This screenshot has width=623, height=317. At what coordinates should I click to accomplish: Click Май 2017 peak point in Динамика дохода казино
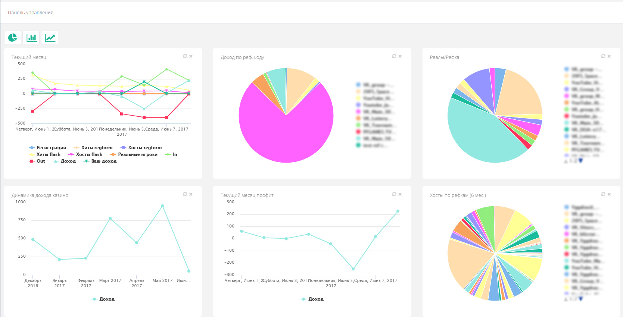pyautogui.click(x=162, y=206)
